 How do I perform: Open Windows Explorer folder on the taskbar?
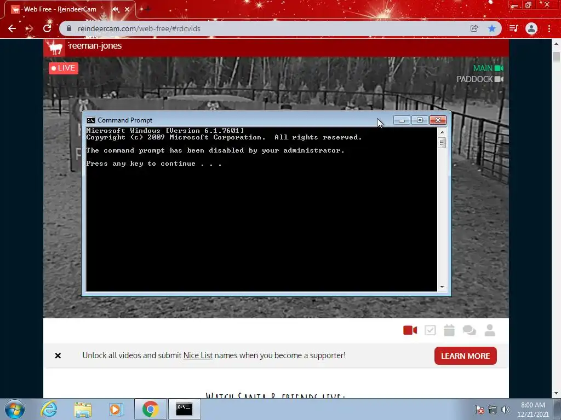[x=83, y=410]
